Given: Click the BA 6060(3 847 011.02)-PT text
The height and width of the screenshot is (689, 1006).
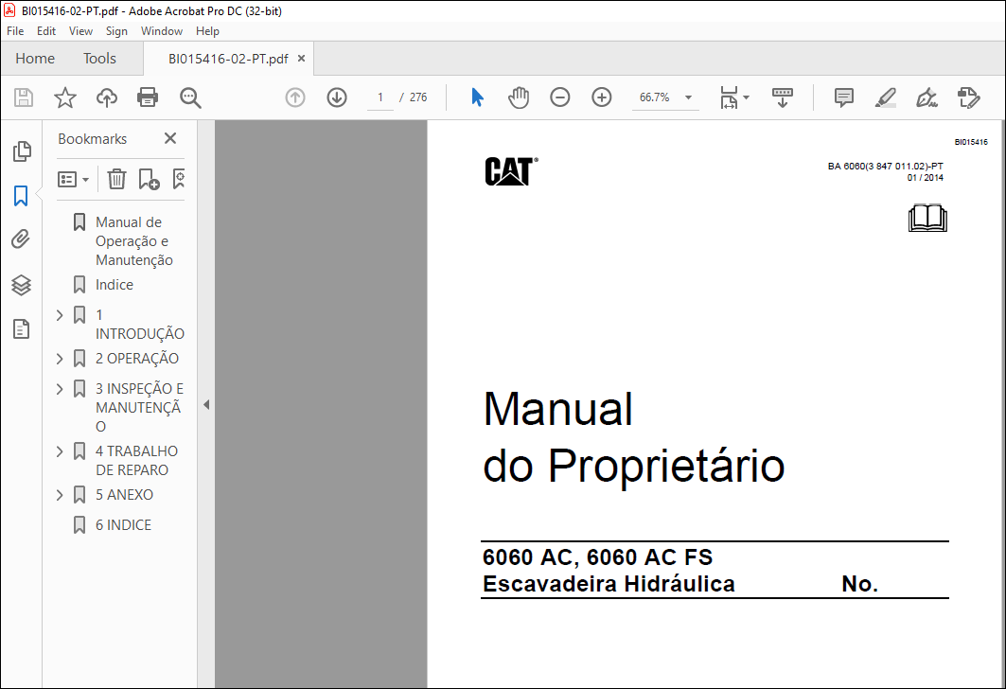Looking at the screenshot, I should pyautogui.click(x=885, y=167).
